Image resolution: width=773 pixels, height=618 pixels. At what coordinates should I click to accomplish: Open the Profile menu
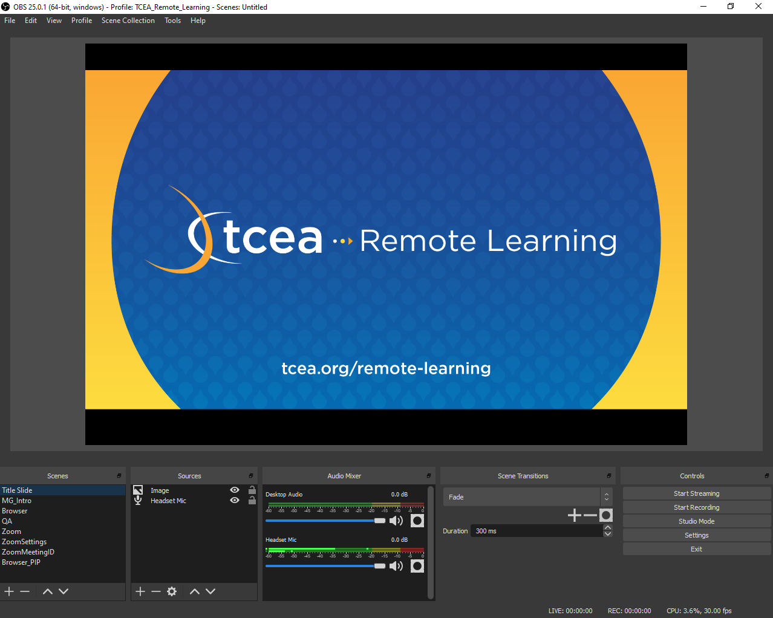coord(82,21)
